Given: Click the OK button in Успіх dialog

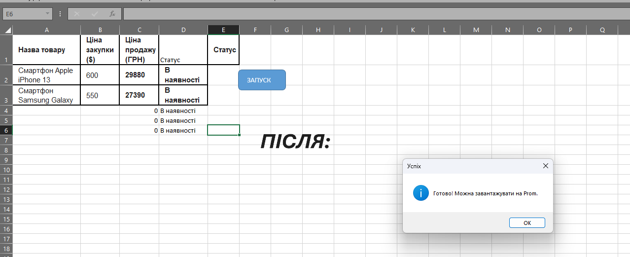Looking at the screenshot, I should [x=527, y=223].
